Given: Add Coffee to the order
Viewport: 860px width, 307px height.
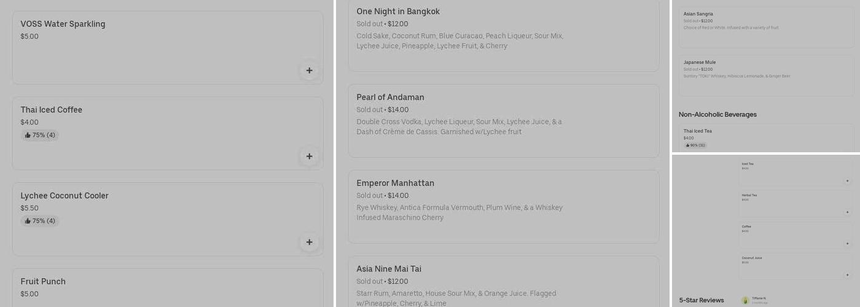Looking at the screenshot, I should click(x=847, y=244).
